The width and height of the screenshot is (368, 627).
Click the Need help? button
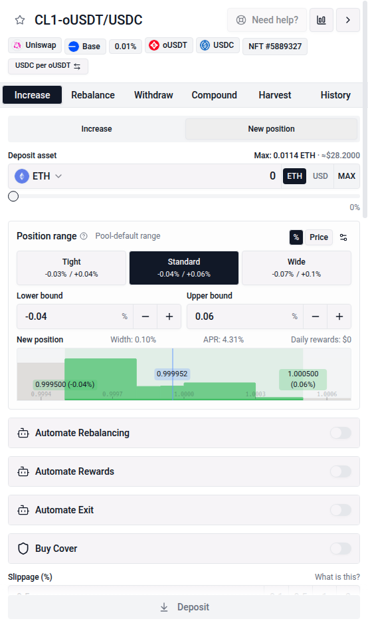pyautogui.click(x=267, y=20)
